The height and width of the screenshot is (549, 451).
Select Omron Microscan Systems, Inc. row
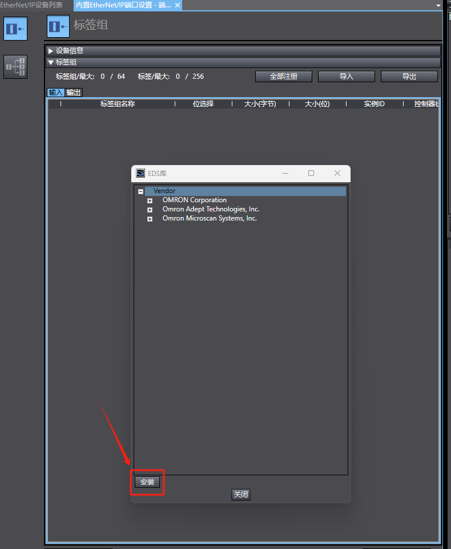210,218
